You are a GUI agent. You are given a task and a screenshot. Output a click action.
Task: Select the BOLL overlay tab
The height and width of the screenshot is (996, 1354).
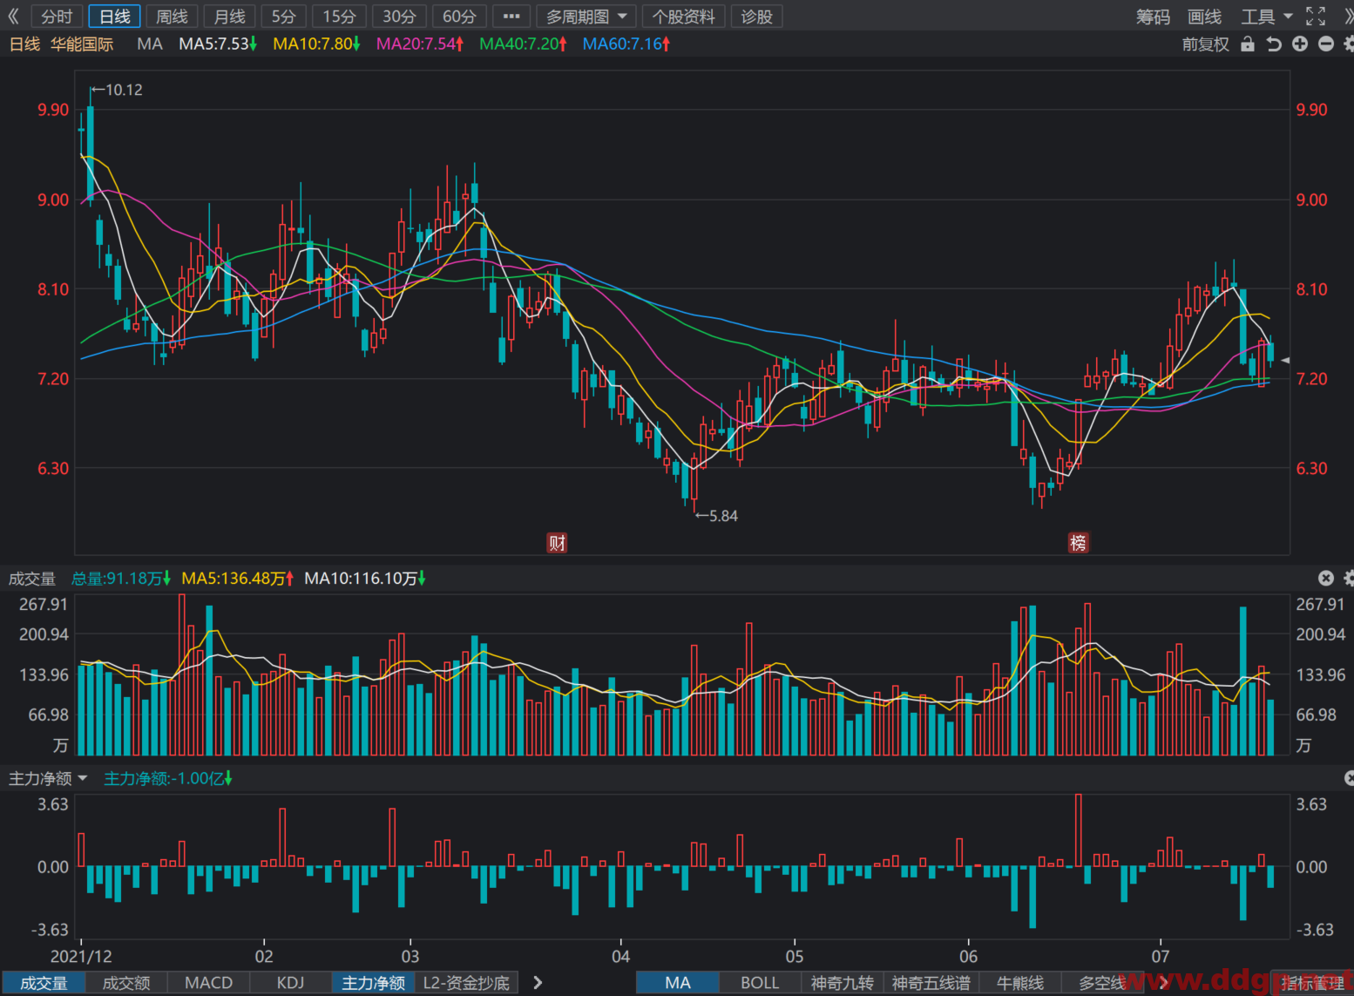point(760,983)
